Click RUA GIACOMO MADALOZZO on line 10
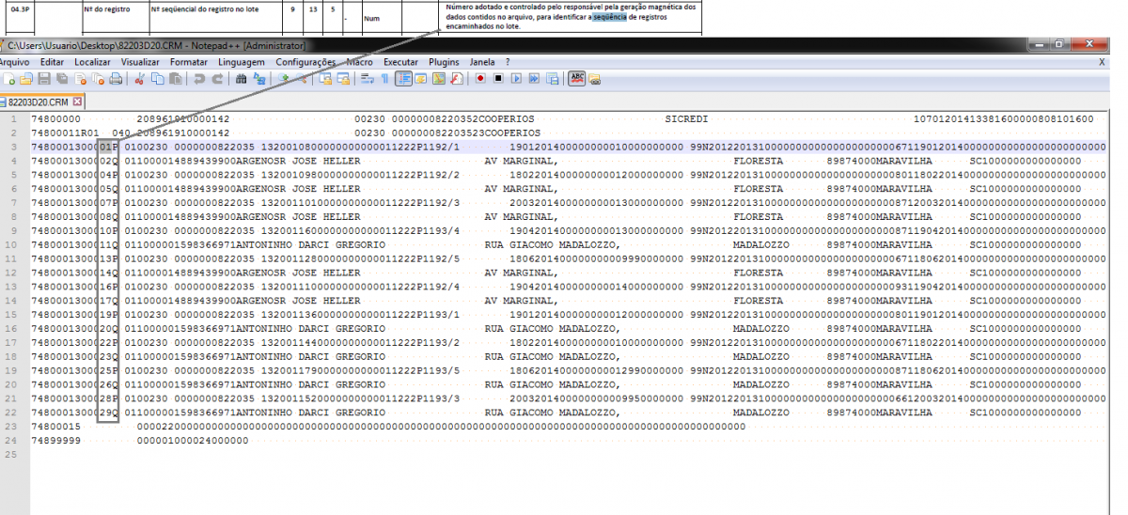Viewport: 1128px width, 515px height. 551,244
